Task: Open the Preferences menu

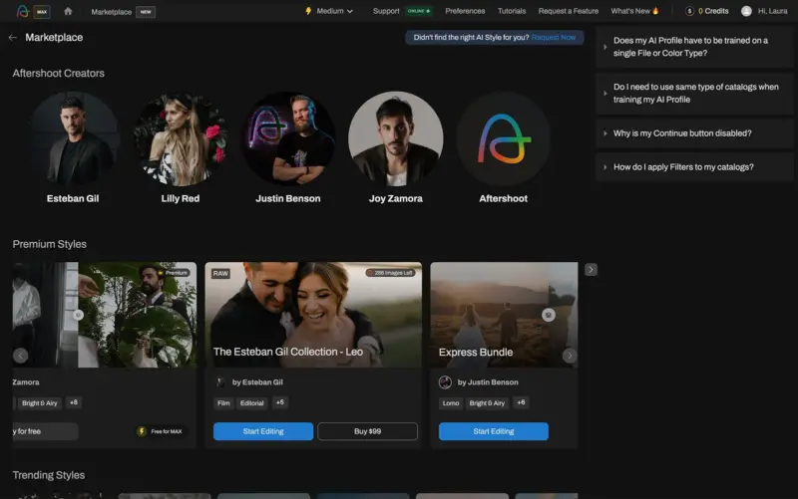Action: (x=465, y=11)
